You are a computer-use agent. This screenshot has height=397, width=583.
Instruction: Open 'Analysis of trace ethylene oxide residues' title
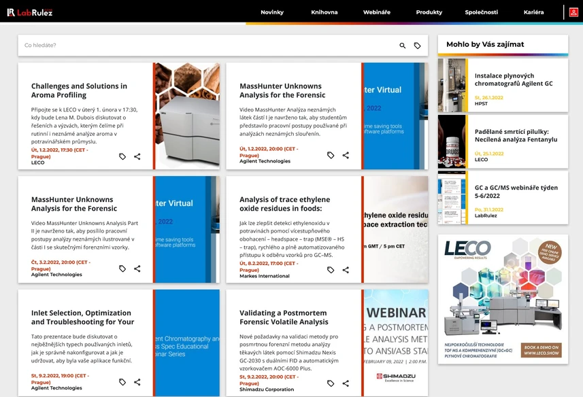285,204
